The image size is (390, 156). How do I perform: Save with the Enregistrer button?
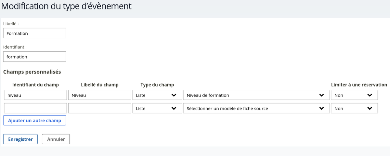point(20,139)
